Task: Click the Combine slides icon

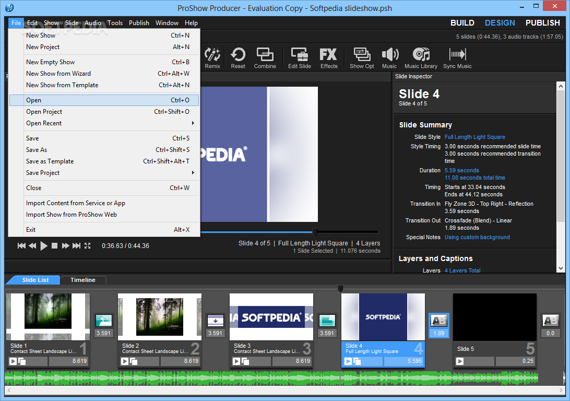Action: [265, 58]
